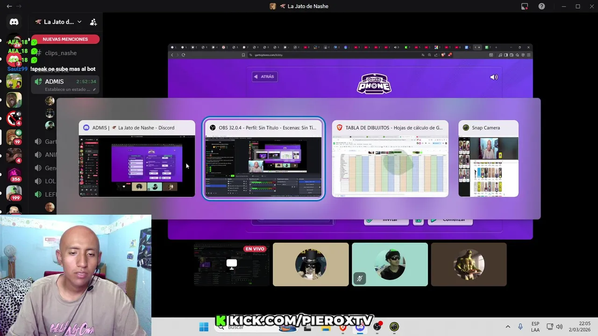The width and height of the screenshot is (598, 336).
Task: Join the voice channel starting with 'LOL'
Action: pyautogui.click(x=46, y=181)
